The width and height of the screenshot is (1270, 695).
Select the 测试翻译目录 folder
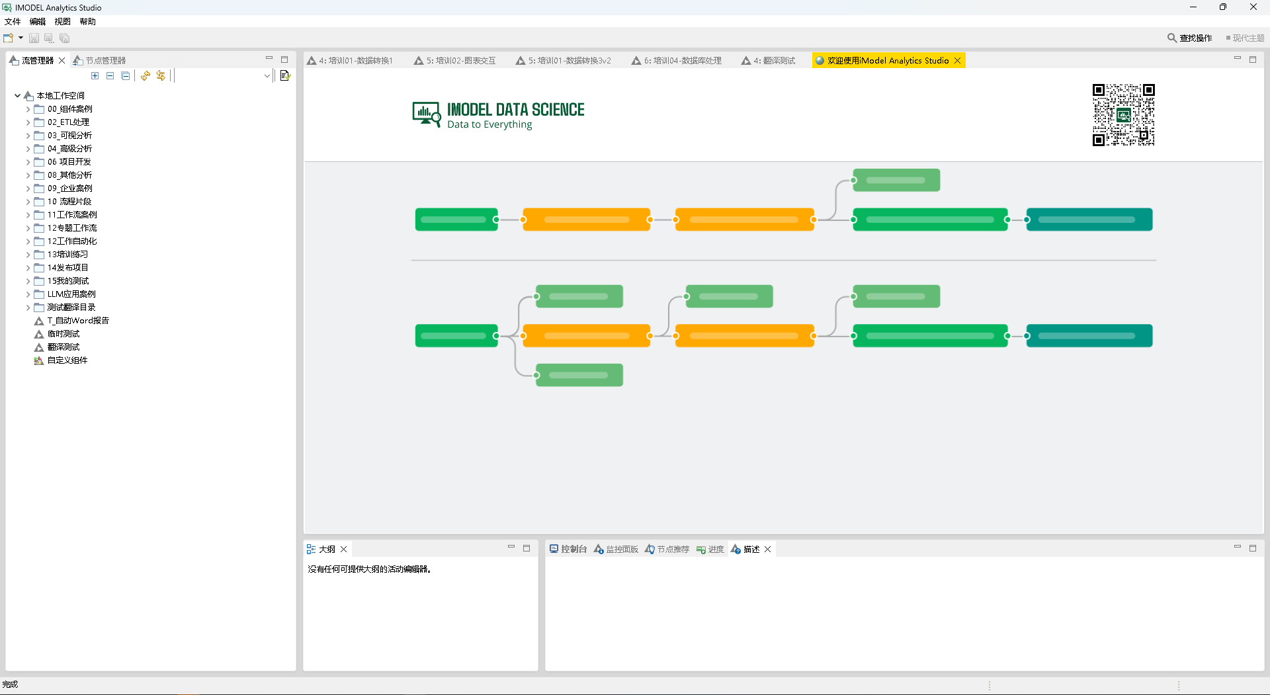71,307
